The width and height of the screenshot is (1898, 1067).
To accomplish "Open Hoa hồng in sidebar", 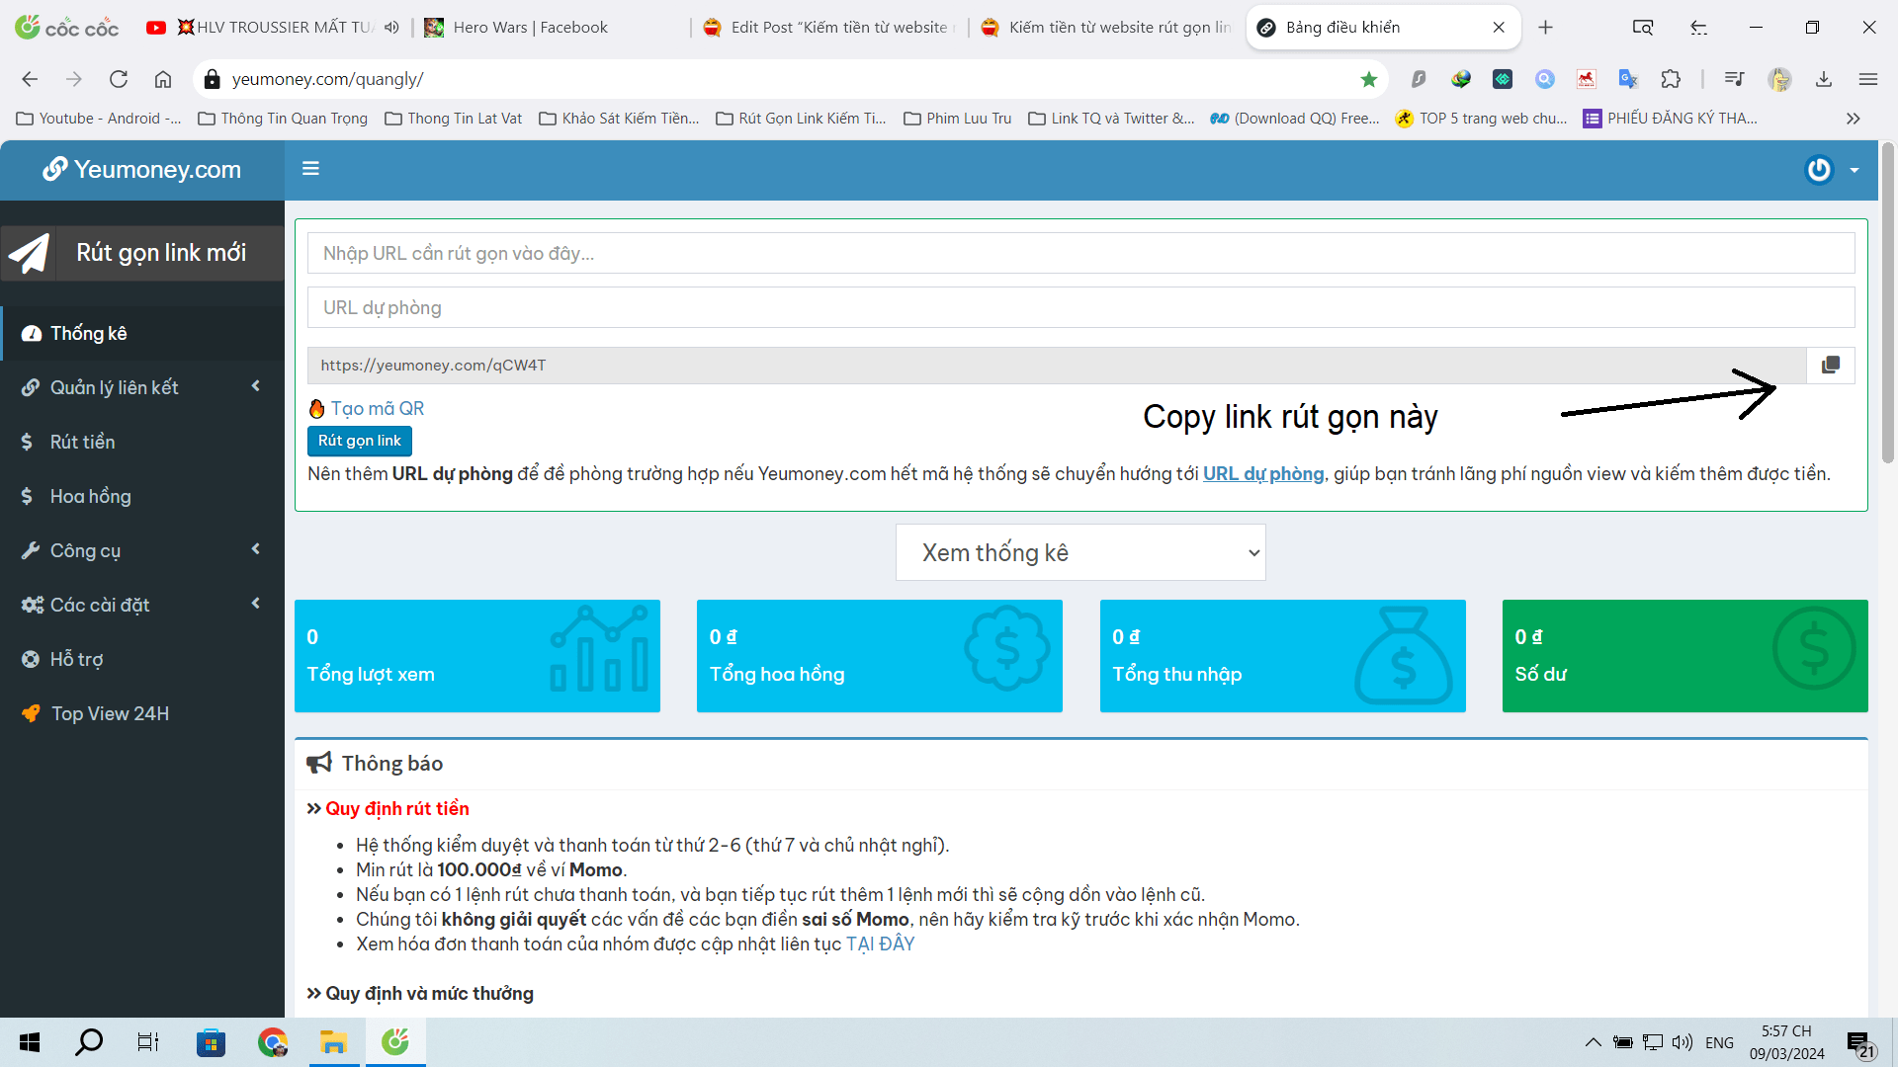I will point(142,497).
